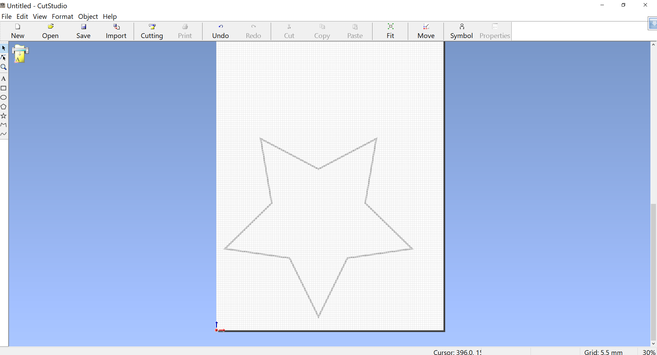This screenshot has height=355, width=657.
Task: Click the vertical scrollbar up arrow
Action: pyautogui.click(x=654, y=45)
